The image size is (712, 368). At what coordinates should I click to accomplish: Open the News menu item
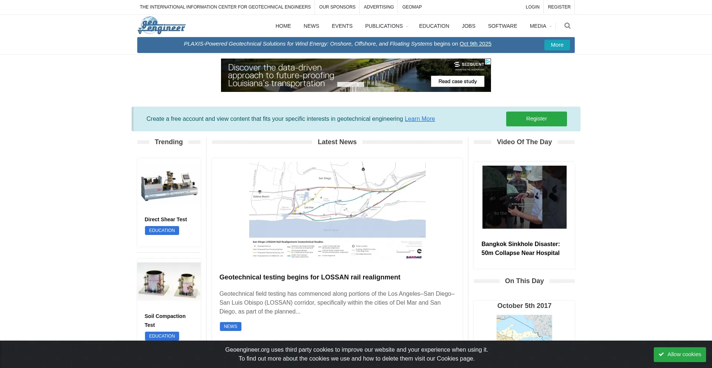(x=311, y=26)
